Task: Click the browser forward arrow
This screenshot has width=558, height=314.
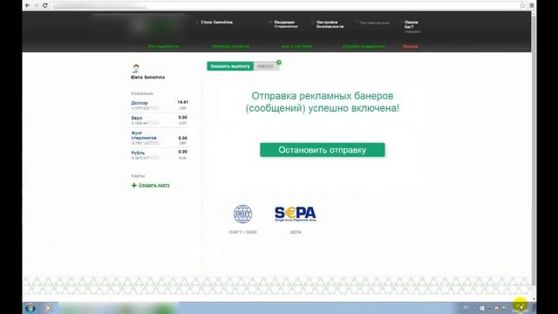Action: point(36,5)
